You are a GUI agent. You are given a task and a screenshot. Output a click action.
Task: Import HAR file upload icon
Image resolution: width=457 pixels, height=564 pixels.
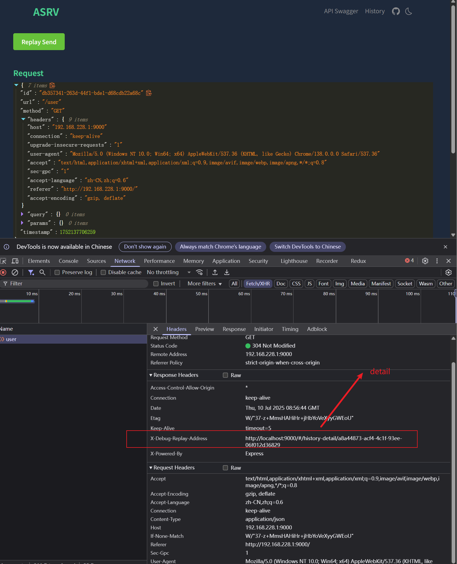[x=215, y=272]
